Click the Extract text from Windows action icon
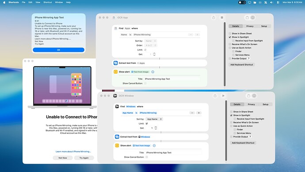The width and height of the screenshot is (305, 172). coord(117,137)
